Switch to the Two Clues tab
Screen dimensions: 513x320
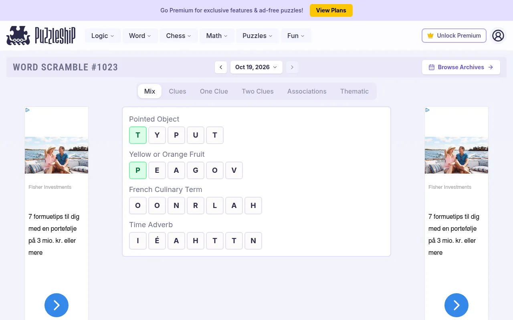pyautogui.click(x=258, y=91)
